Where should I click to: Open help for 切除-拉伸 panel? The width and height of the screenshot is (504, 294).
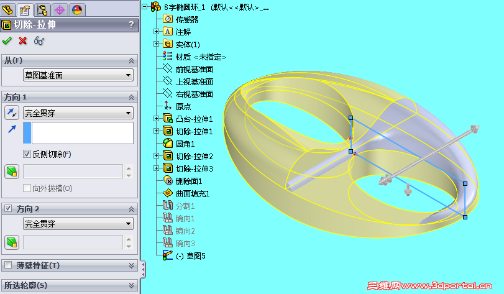point(131,25)
